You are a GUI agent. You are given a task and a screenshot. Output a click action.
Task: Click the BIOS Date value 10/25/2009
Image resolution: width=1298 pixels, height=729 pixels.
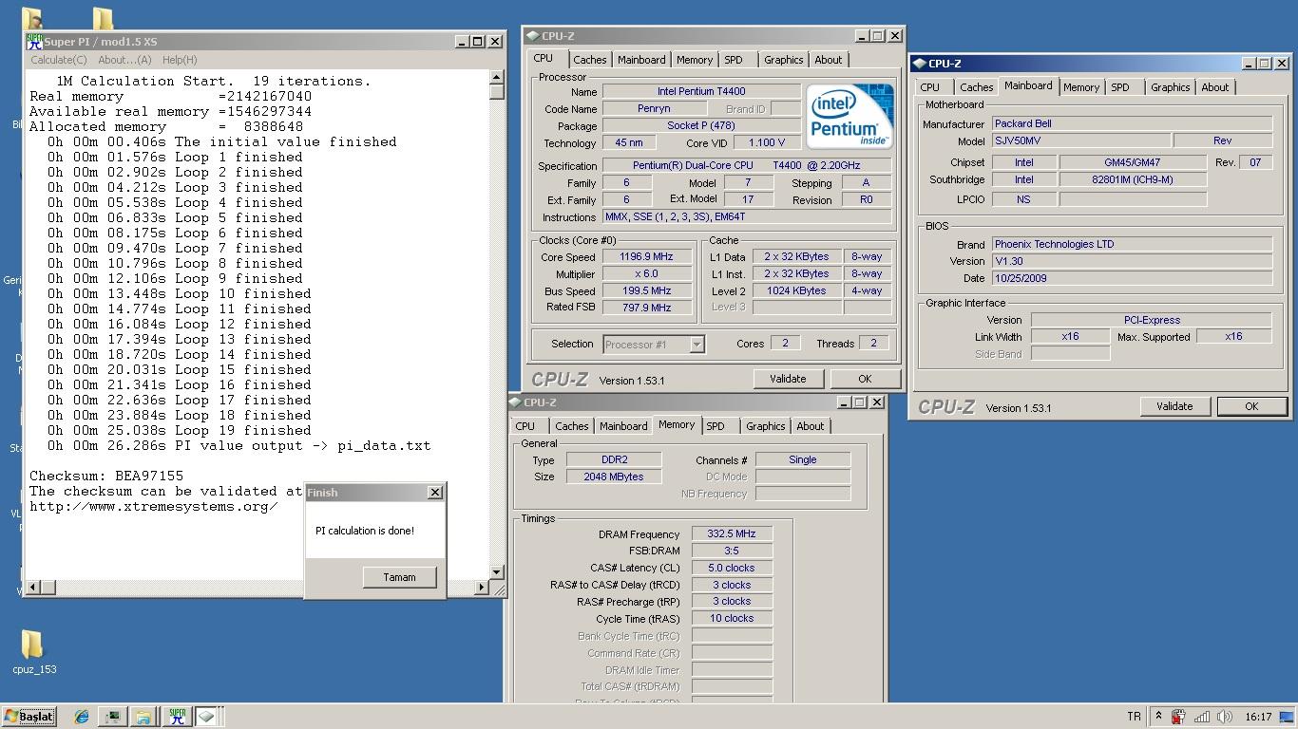1132,278
